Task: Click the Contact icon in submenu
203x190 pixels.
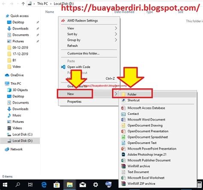Action: (x=123, y=114)
